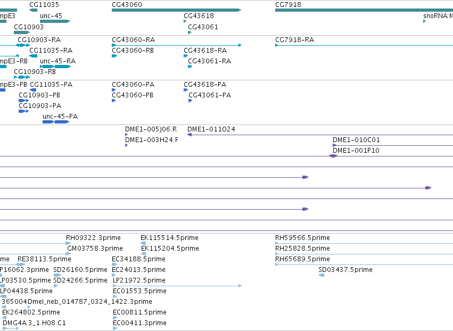
Task: Select the CG10903-PA protein label
Action: pyautogui.click(x=40, y=106)
